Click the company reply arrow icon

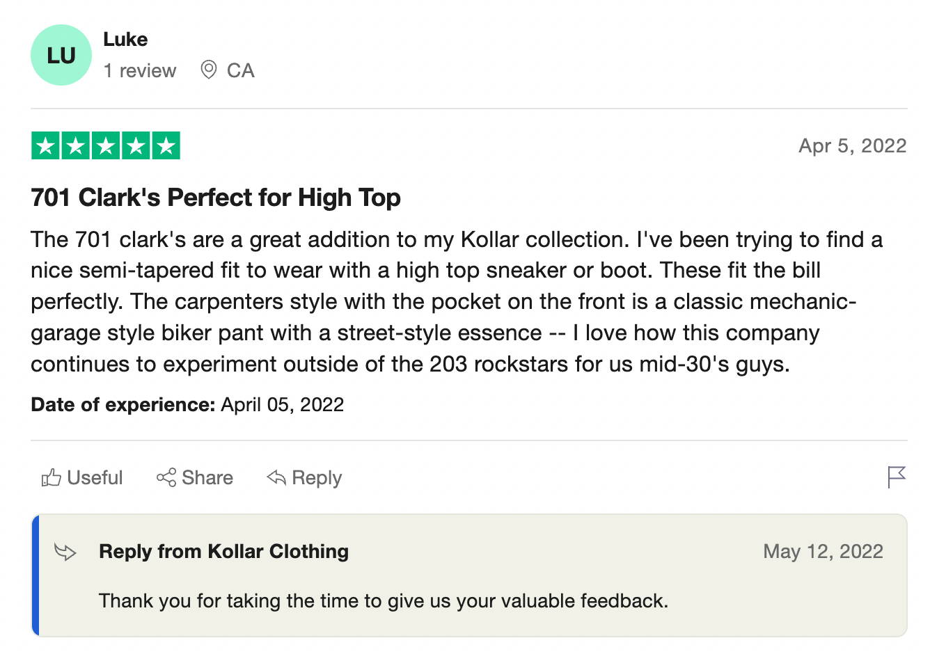click(x=65, y=552)
